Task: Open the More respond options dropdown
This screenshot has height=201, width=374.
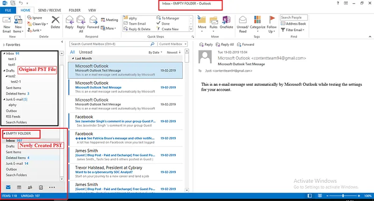Action: (108, 28)
